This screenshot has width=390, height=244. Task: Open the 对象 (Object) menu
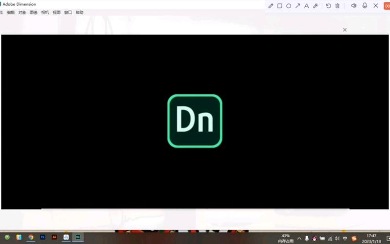(22, 13)
